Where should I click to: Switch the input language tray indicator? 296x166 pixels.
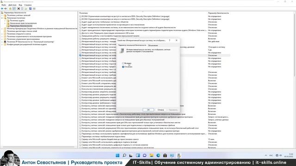point(271,155)
